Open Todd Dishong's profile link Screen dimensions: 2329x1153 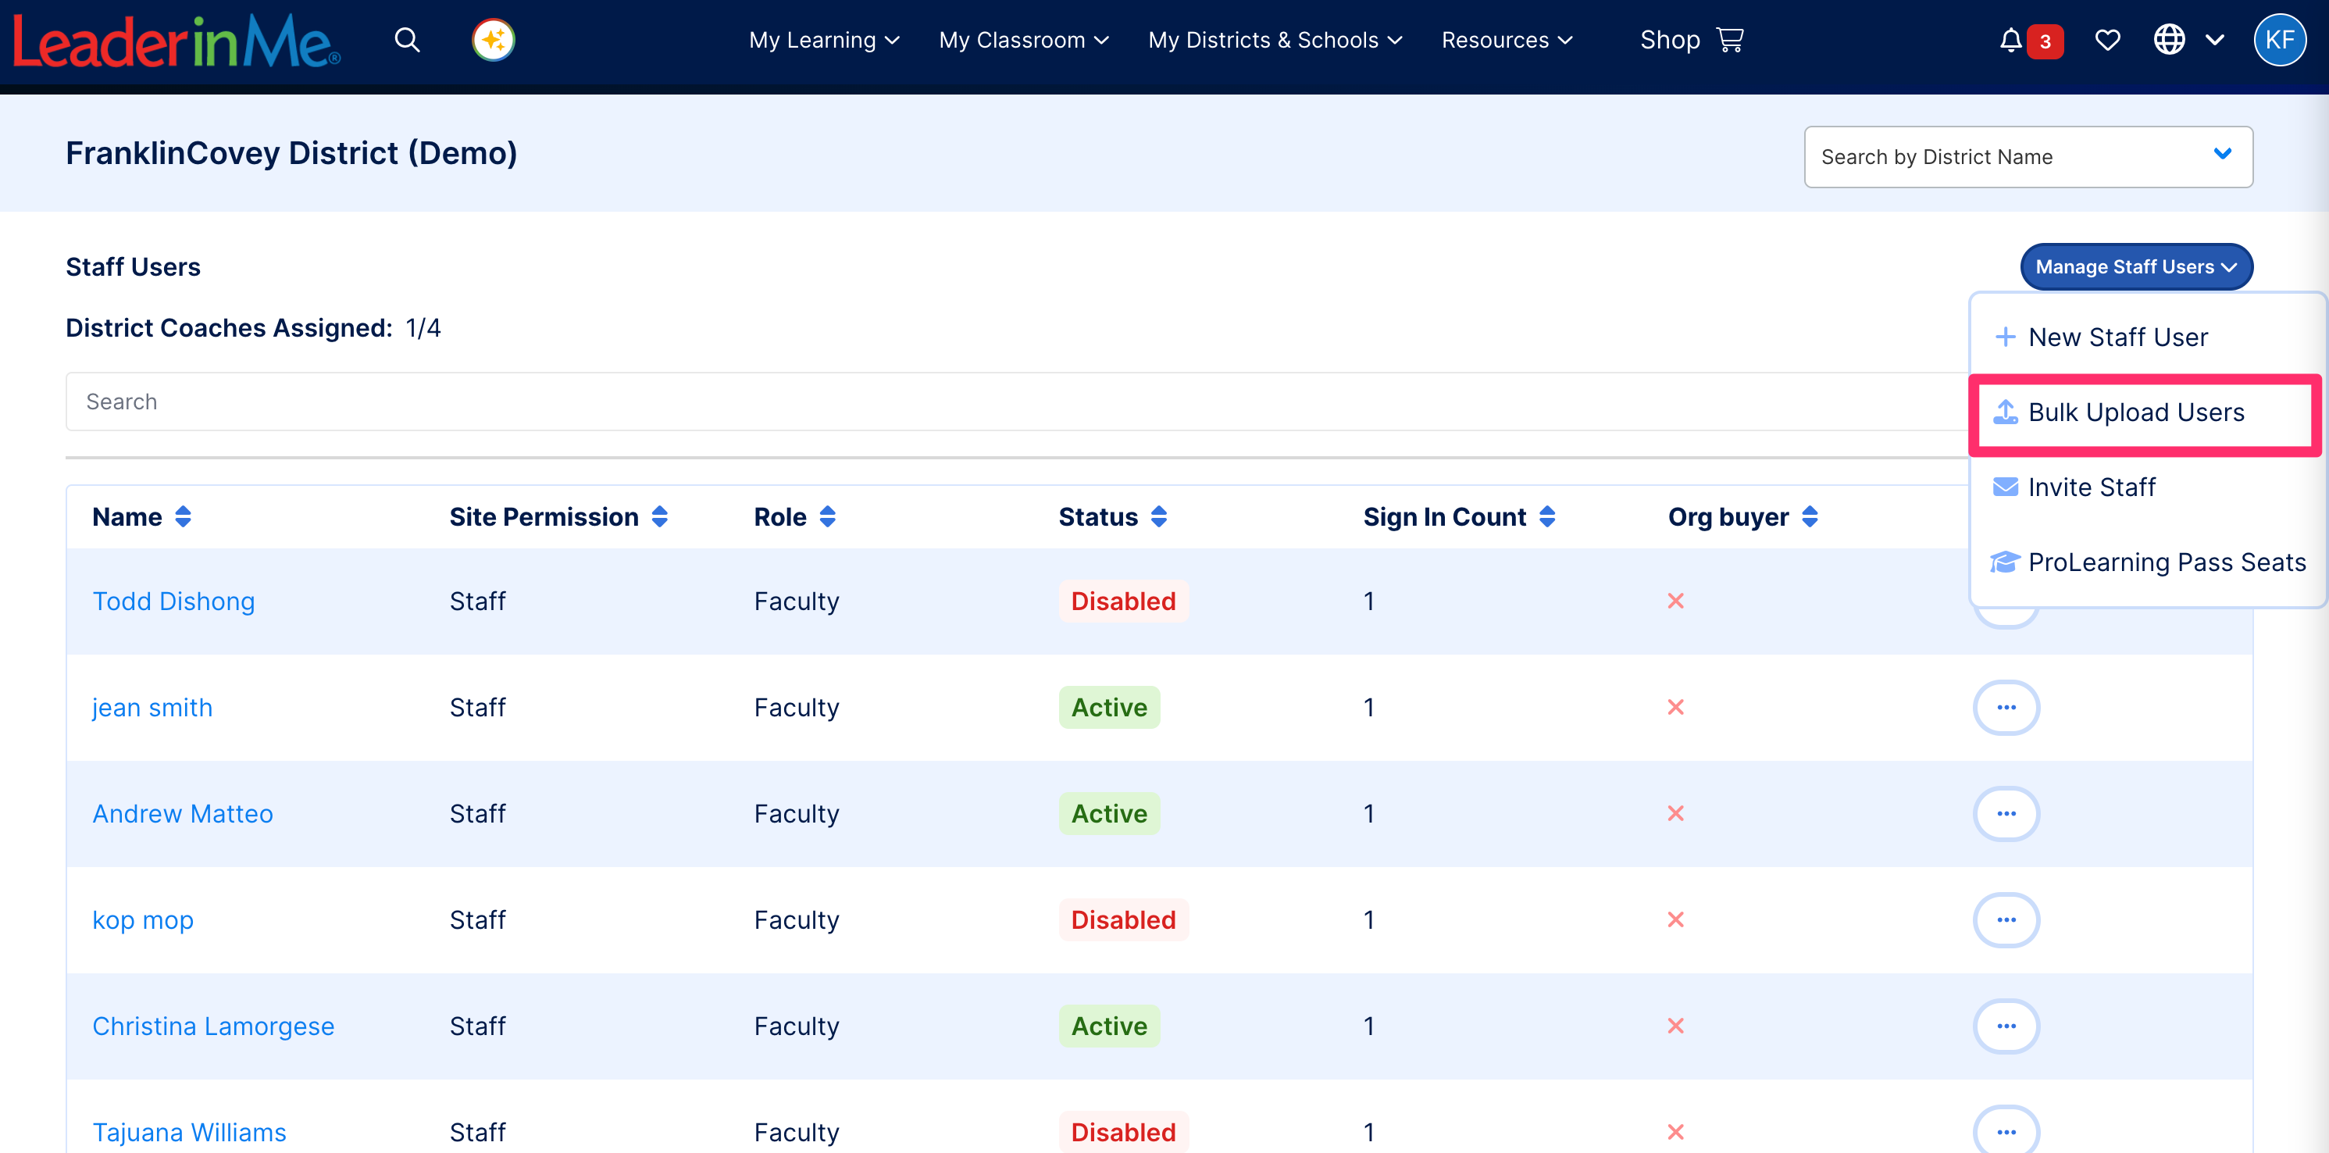coord(173,601)
